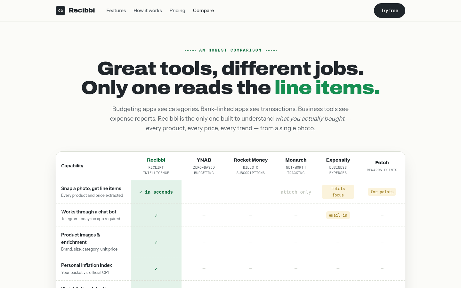Screen dimensions: 461x288
Task: Go to the Features nav link
Action: point(116,11)
